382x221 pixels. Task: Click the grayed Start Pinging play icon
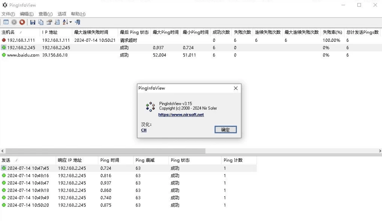pyautogui.click(x=14, y=22)
